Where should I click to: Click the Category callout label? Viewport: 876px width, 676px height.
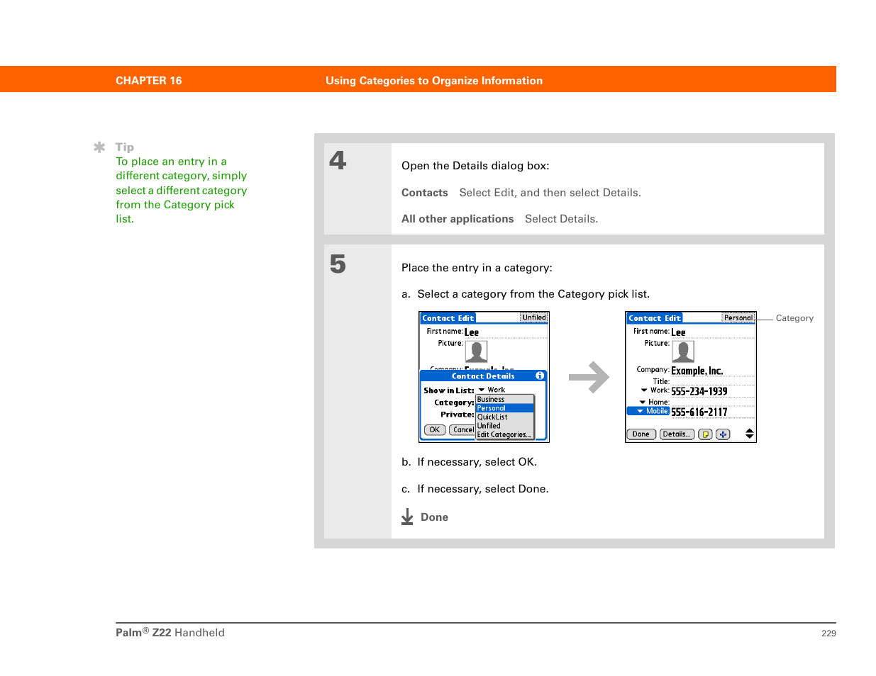pyautogui.click(x=794, y=318)
